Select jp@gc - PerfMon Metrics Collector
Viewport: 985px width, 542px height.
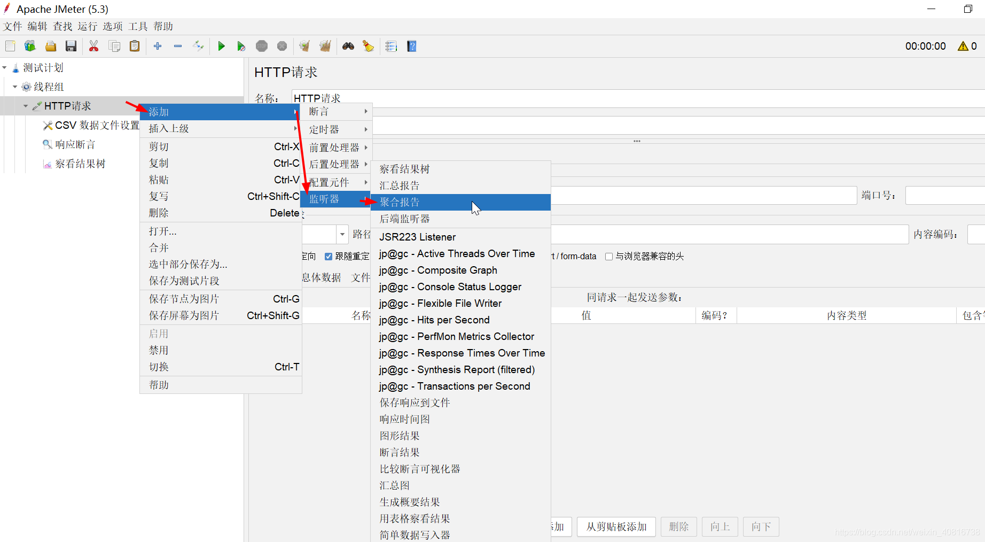pyautogui.click(x=460, y=336)
